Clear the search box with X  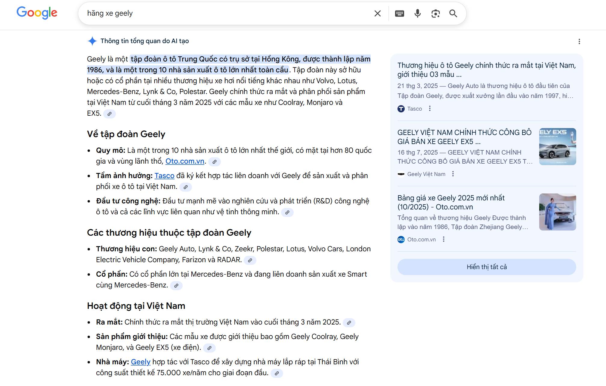(377, 13)
